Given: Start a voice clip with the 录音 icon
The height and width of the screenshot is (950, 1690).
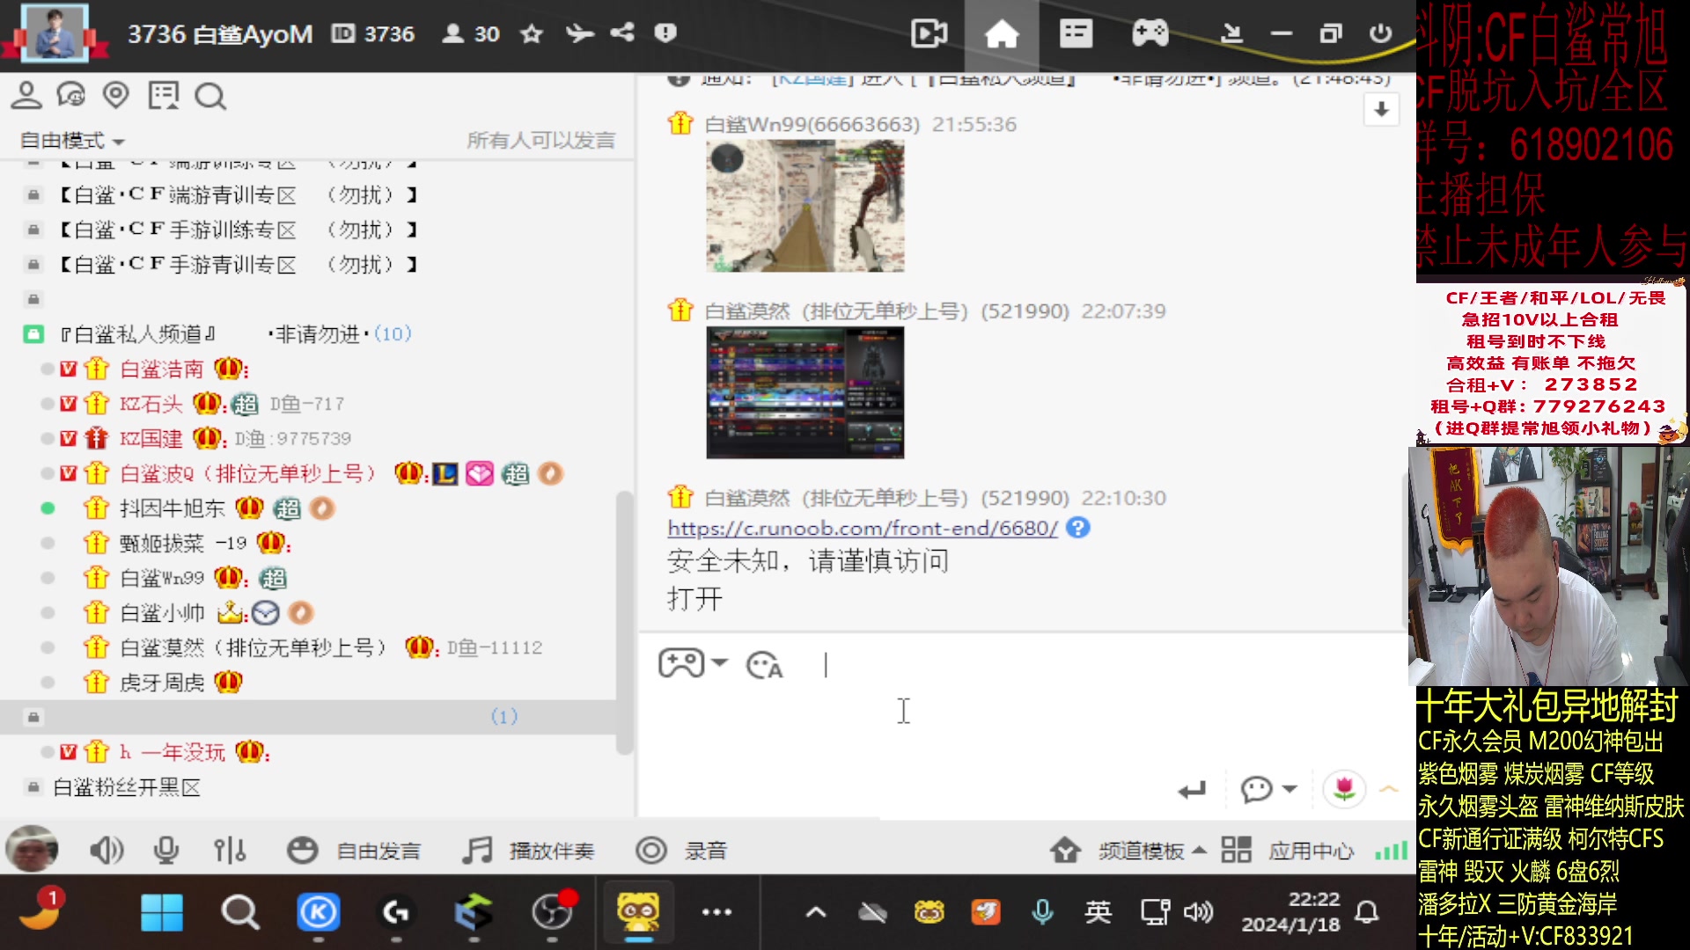Looking at the screenshot, I should tap(651, 850).
